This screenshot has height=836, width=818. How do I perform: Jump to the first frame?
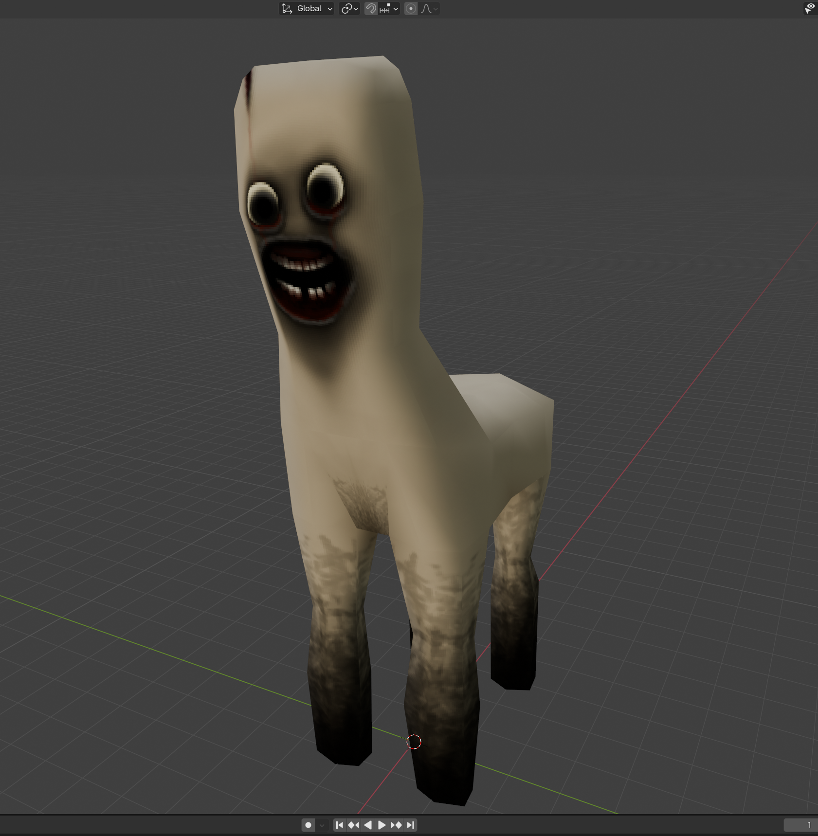340,825
